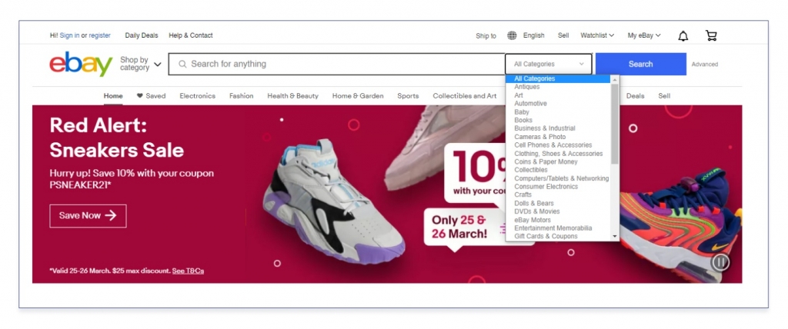Click the blue Search button
This screenshot has height=329, width=788.
pyautogui.click(x=641, y=64)
